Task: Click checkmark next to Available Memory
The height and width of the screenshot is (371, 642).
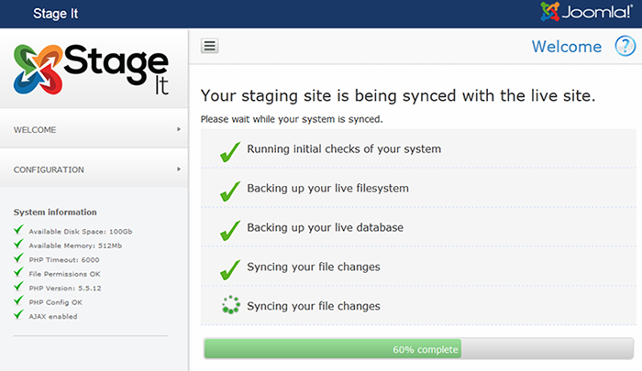Action: 18,244
